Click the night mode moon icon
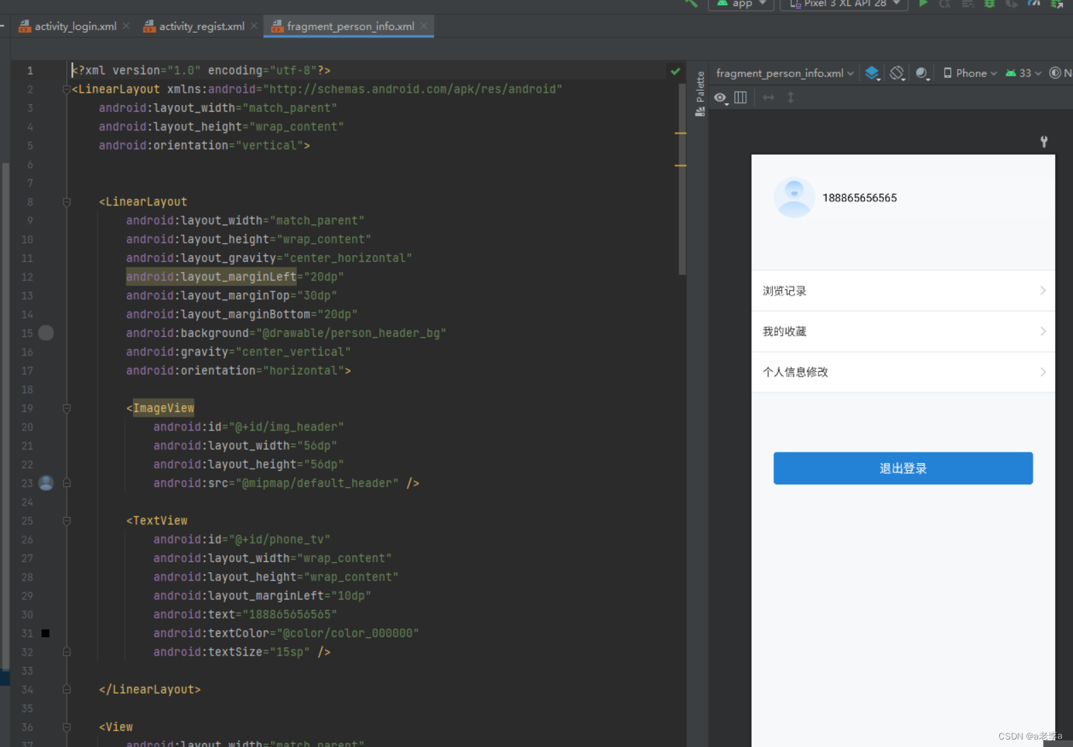This screenshot has height=747, width=1073. pyautogui.click(x=922, y=73)
